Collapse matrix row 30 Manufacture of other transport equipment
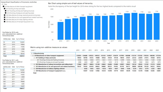The image size is (163, 92). [33, 56]
